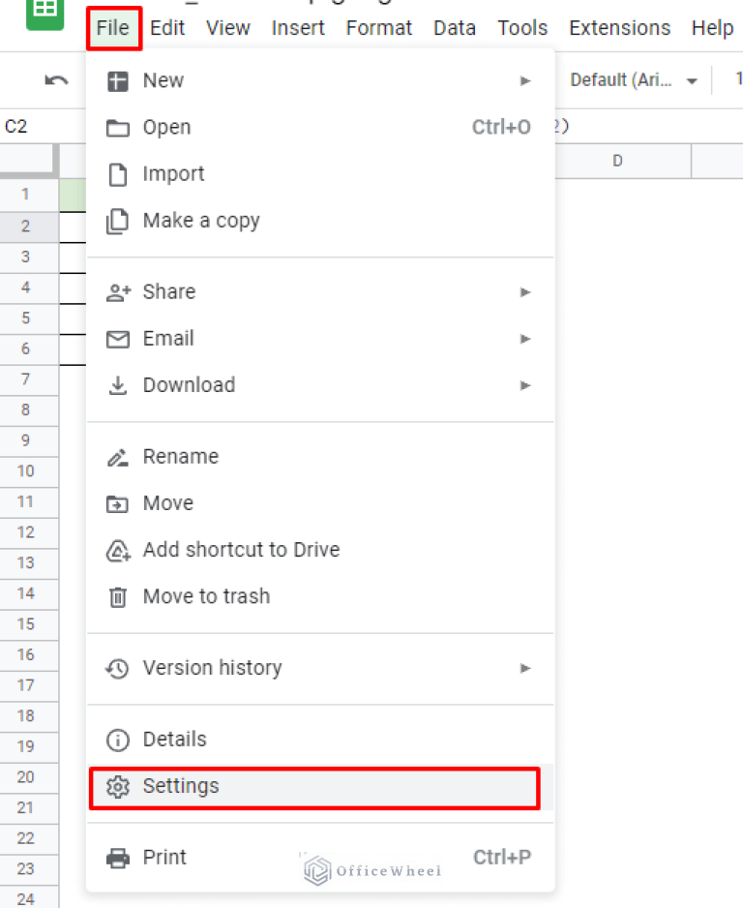Open the Edit menu

click(x=167, y=28)
